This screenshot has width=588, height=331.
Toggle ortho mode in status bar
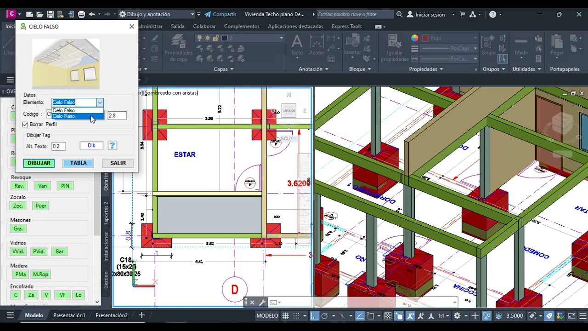(x=315, y=316)
